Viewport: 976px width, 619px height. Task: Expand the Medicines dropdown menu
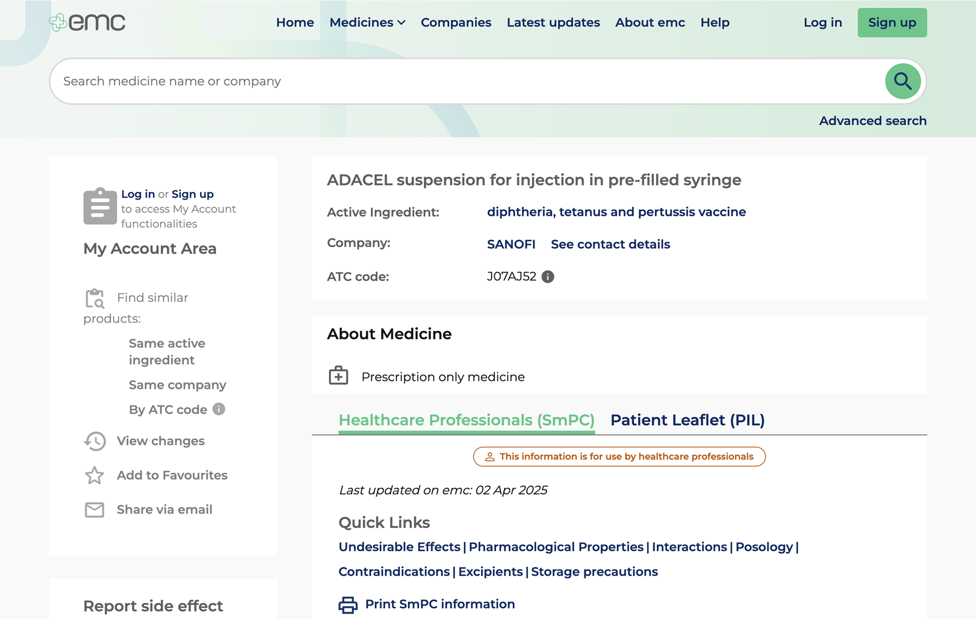point(367,23)
